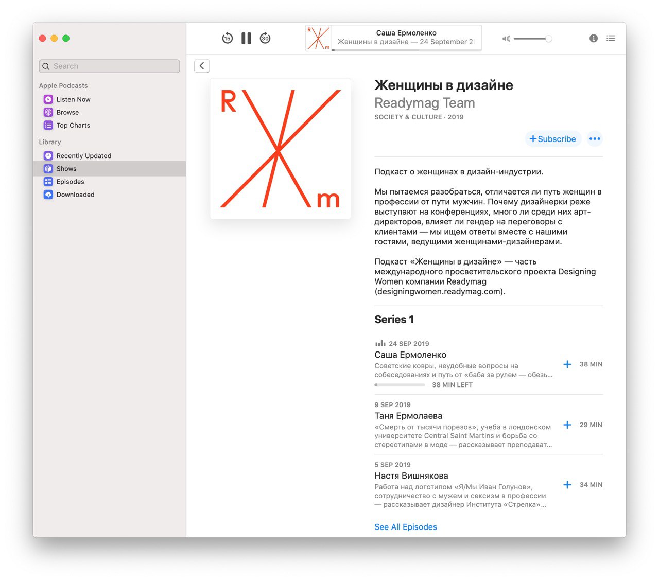Select Downloaded in Library
The height and width of the screenshot is (581, 659).
click(x=109, y=195)
